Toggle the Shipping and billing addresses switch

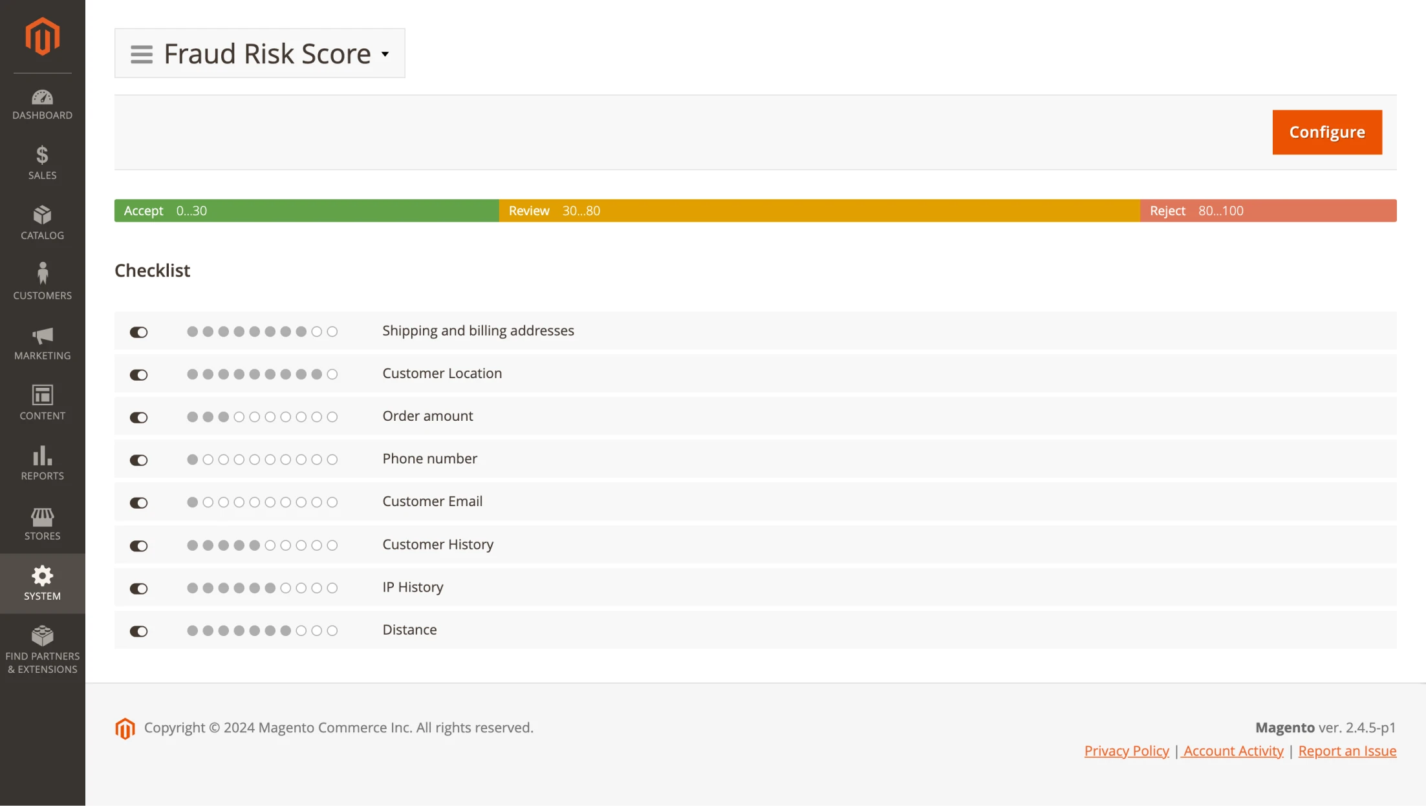(x=139, y=331)
